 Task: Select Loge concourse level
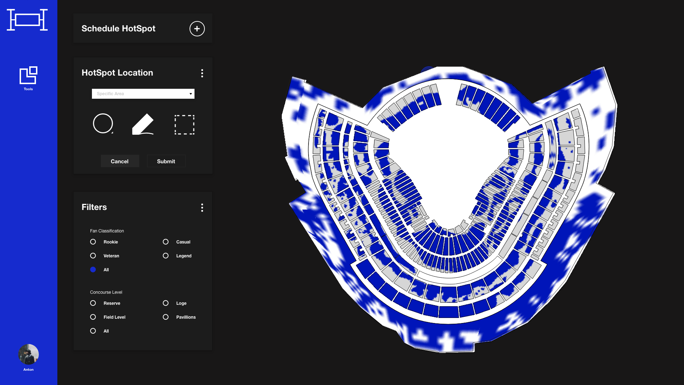click(x=166, y=303)
